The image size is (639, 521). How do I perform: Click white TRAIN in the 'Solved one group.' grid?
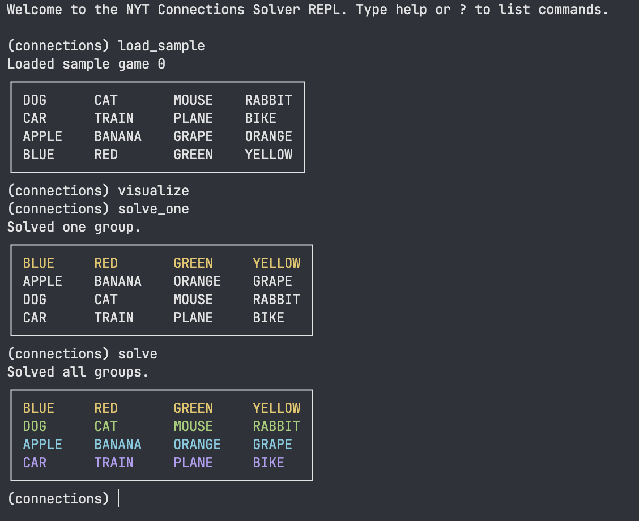point(114,317)
